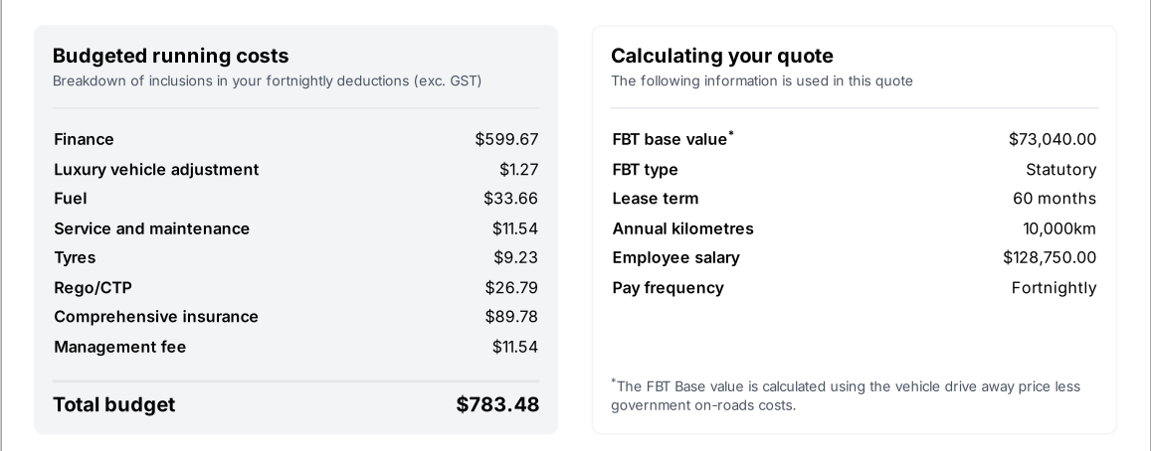
Task: Click the FBT Base value footnote text
Action: 845,395
